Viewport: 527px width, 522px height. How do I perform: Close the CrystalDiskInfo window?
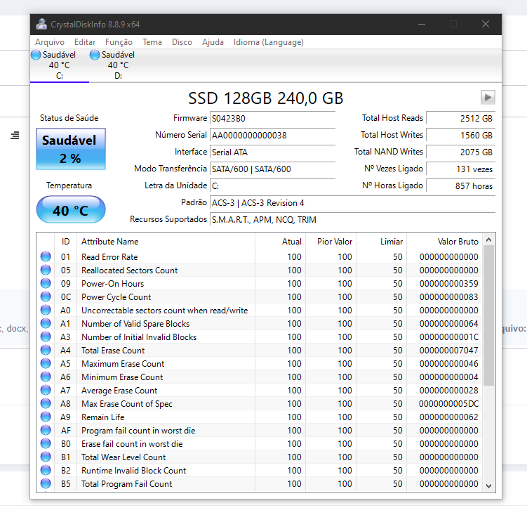click(486, 24)
